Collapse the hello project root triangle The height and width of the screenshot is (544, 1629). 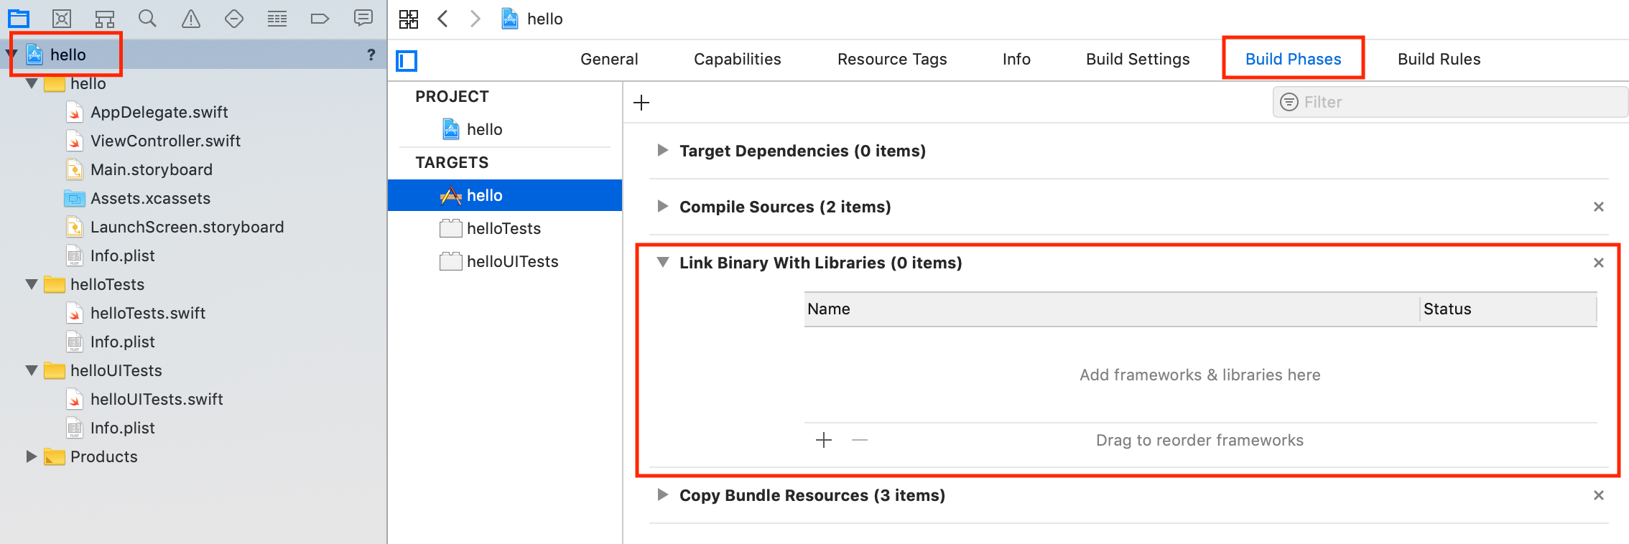pos(11,55)
